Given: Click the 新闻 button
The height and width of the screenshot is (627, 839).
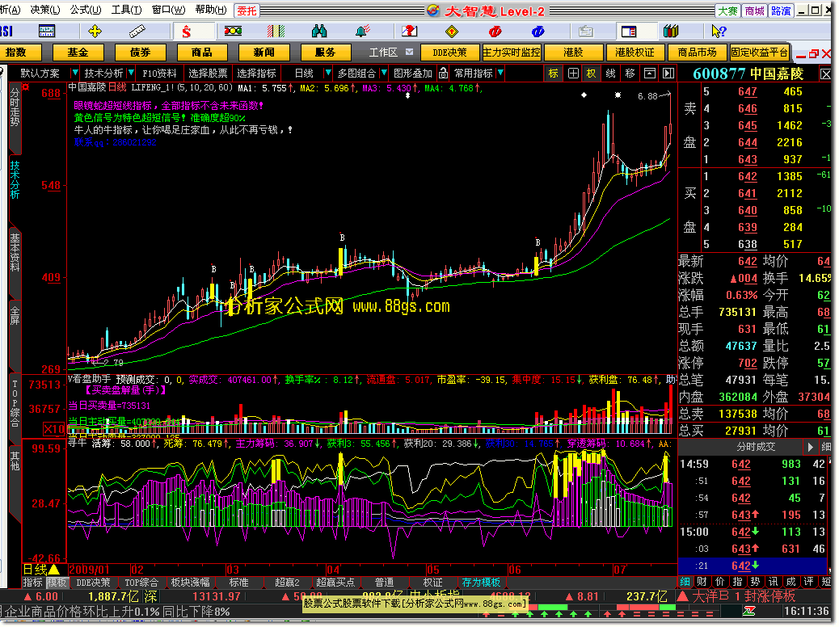Looking at the screenshot, I should 264,53.
